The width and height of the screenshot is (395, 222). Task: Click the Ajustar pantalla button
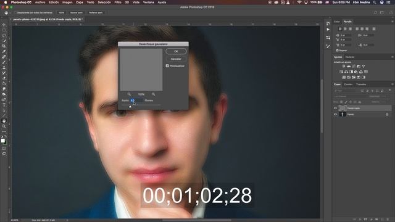pyautogui.click(x=77, y=12)
